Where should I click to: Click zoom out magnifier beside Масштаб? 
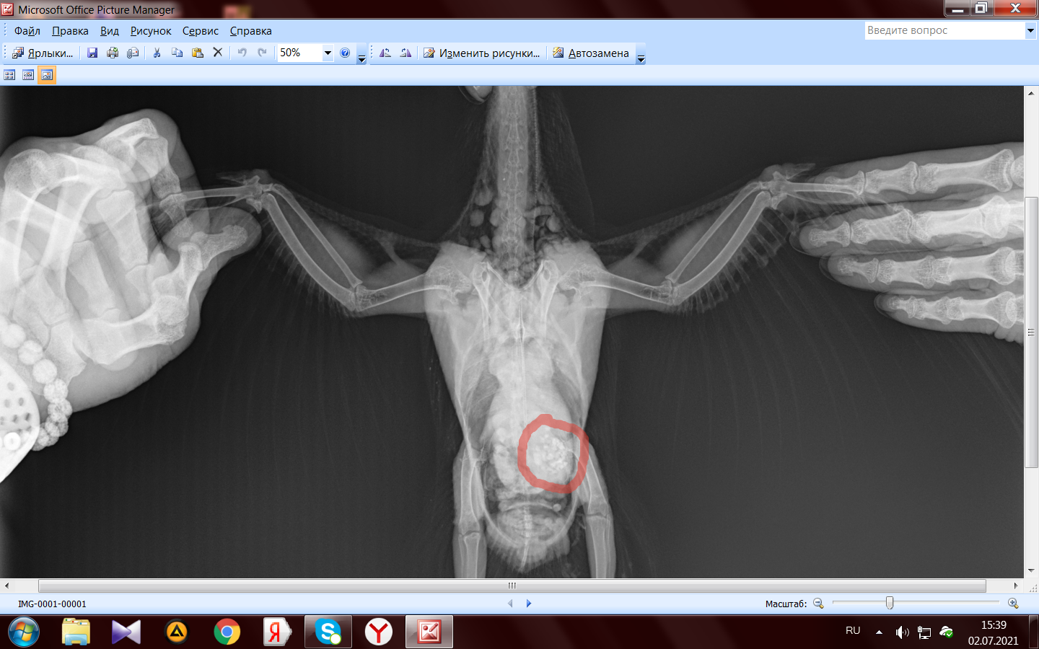[818, 604]
